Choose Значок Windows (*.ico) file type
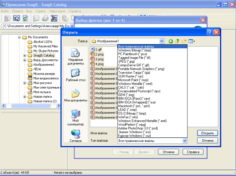 coord(152,132)
